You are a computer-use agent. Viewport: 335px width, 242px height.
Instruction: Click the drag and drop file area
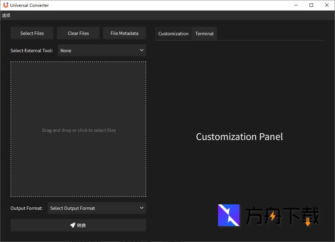tap(78, 129)
